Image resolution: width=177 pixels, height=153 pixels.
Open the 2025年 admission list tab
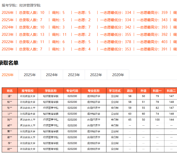click(30, 75)
